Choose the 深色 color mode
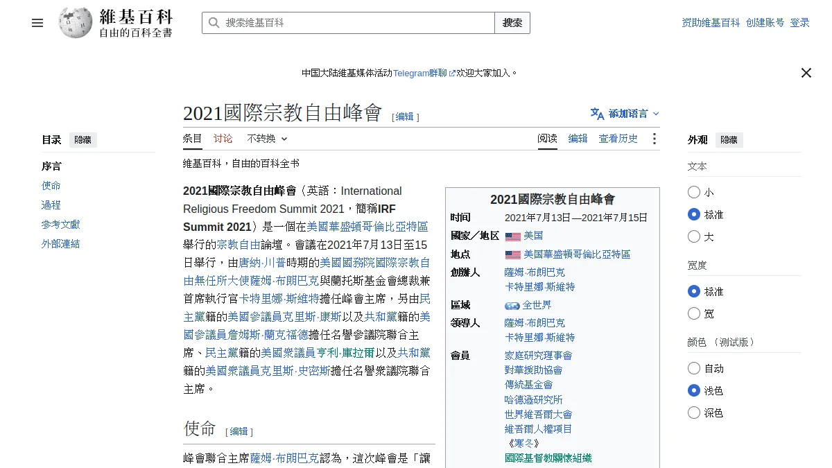The image size is (832, 468). click(694, 413)
